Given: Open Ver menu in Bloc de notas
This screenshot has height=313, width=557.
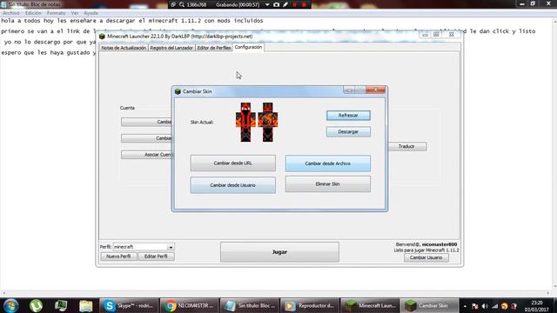Looking at the screenshot, I should [75, 13].
